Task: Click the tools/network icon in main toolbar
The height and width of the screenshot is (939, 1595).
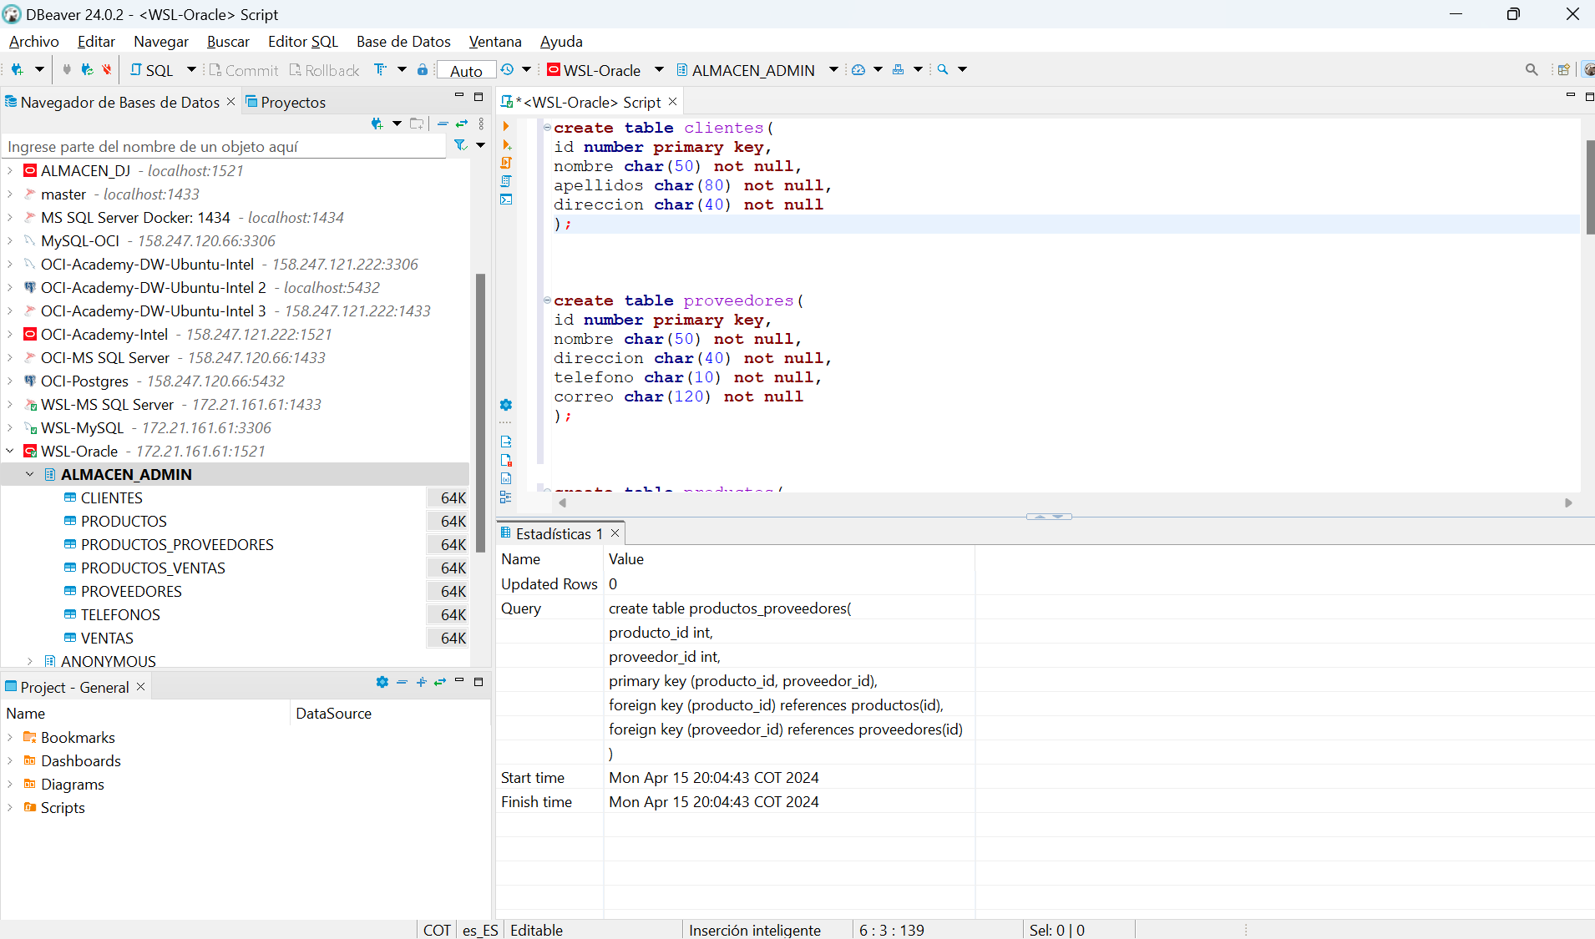Action: click(x=899, y=70)
